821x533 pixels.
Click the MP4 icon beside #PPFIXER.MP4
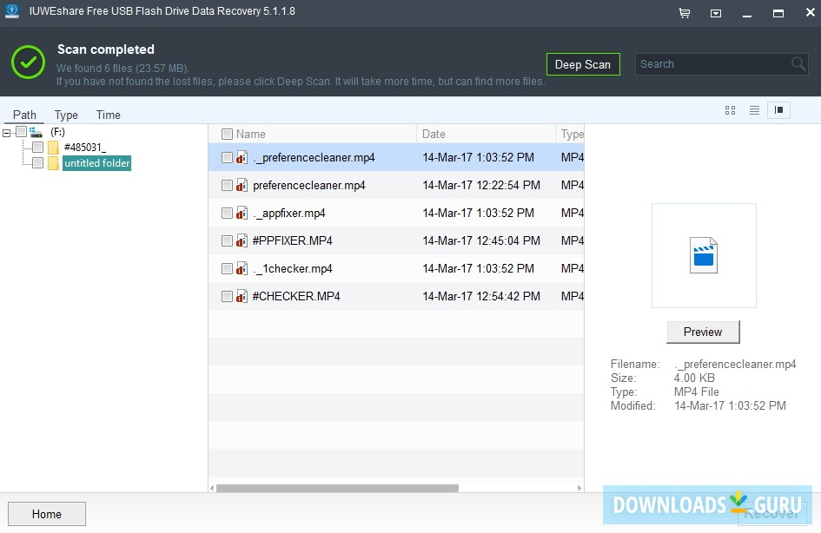click(241, 240)
